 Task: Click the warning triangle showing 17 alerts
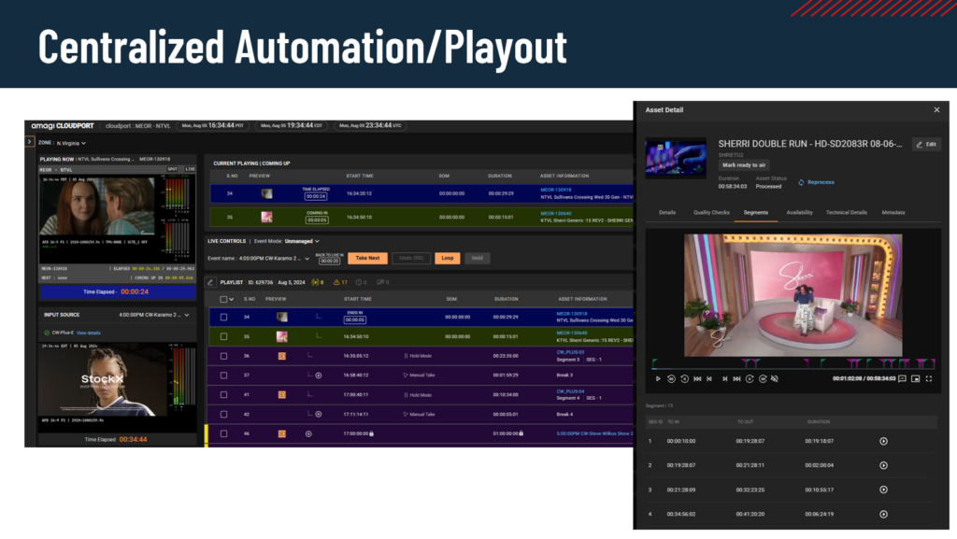(x=340, y=281)
